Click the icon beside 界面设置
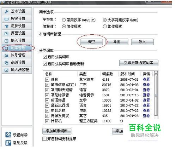176x149 pixels. pyautogui.click(x=6, y=34)
